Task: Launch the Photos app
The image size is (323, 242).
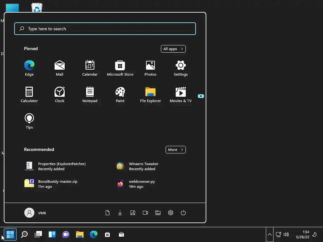Action: click(x=150, y=68)
